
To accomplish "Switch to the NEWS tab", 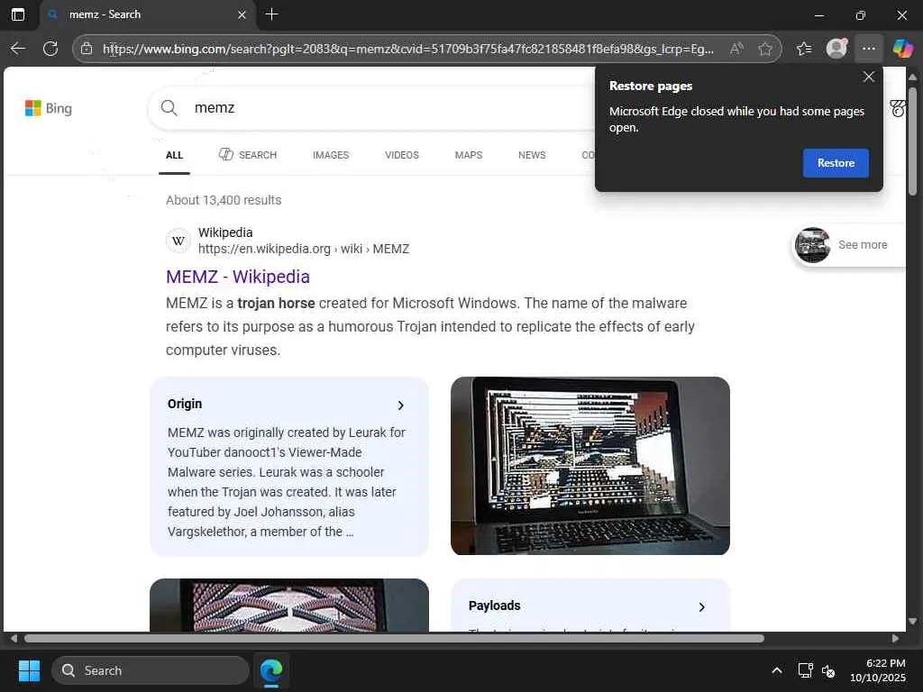I will (532, 155).
